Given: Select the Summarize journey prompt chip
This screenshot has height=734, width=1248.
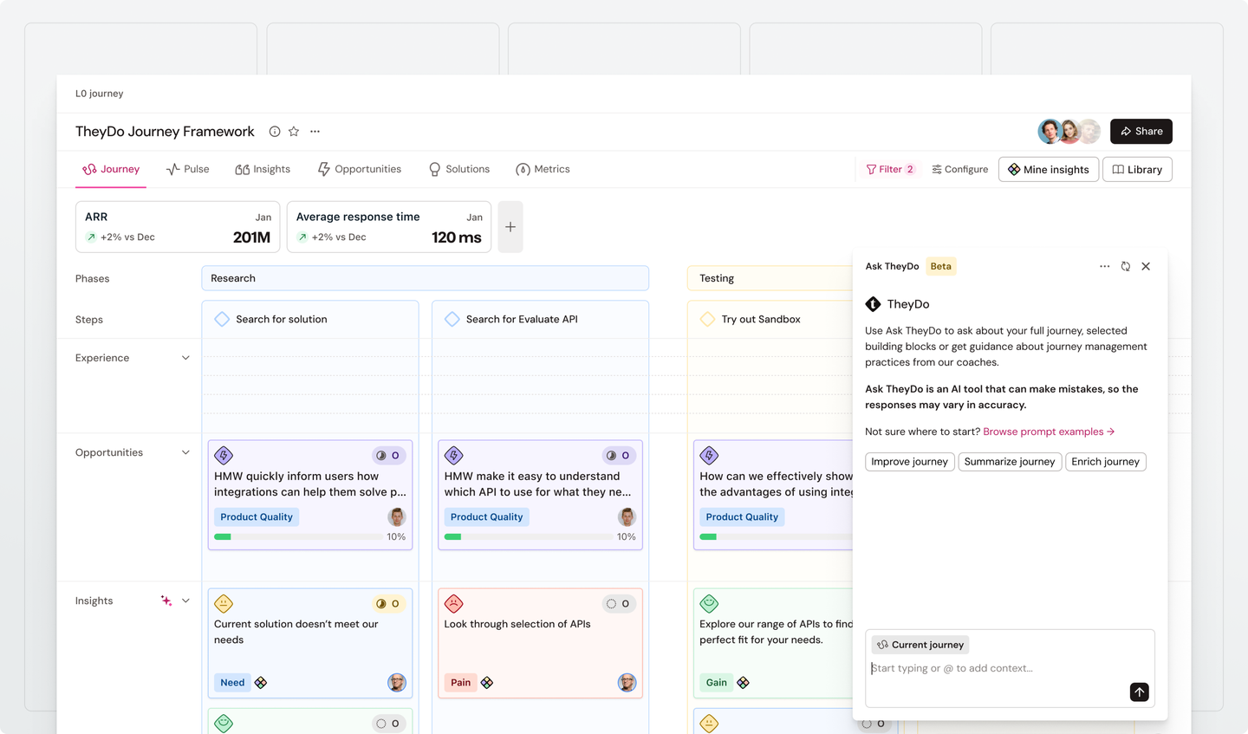Looking at the screenshot, I should click(1010, 461).
